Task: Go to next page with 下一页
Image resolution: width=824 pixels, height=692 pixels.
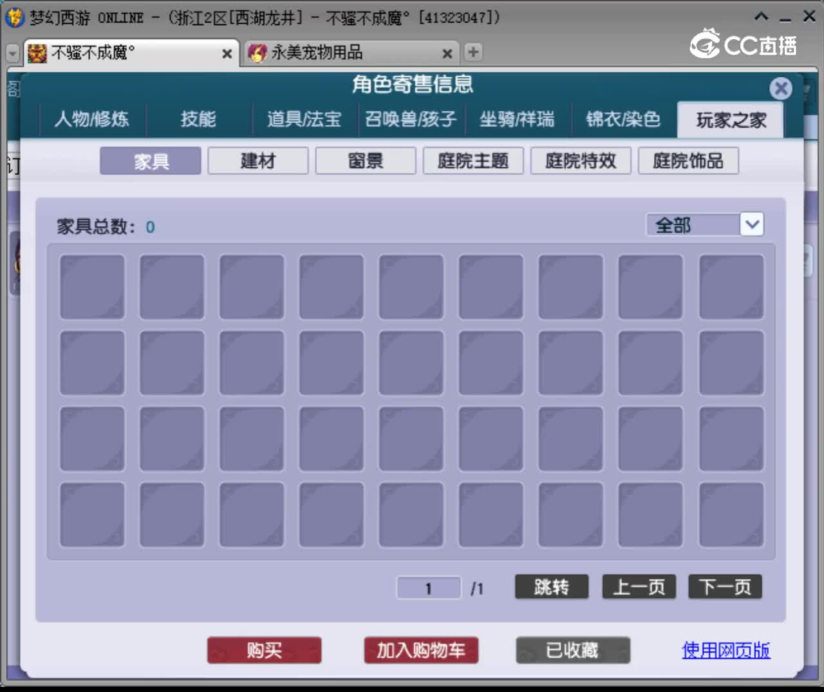Action: click(726, 587)
